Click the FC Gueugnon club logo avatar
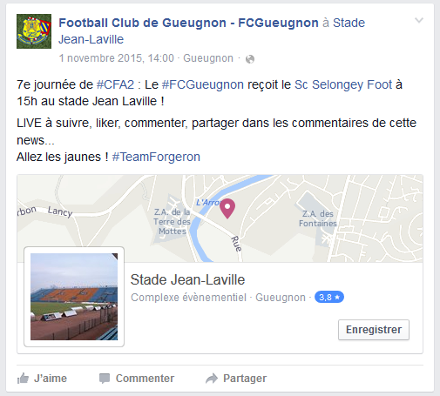Image resolution: width=440 pixels, height=396 pixels. pyautogui.click(x=34, y=31)
